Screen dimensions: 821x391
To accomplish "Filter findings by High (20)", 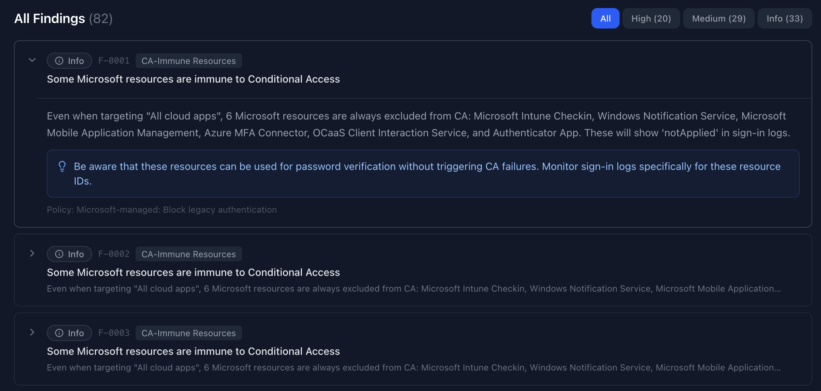I will click(651, 18).
